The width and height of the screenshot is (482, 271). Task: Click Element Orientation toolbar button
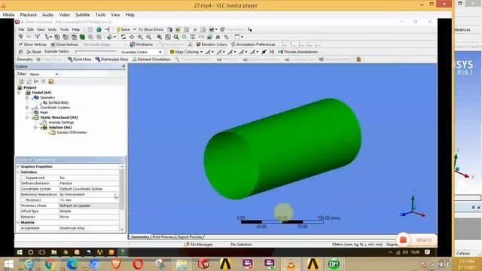pyautogui.click(x=151, y=59)
